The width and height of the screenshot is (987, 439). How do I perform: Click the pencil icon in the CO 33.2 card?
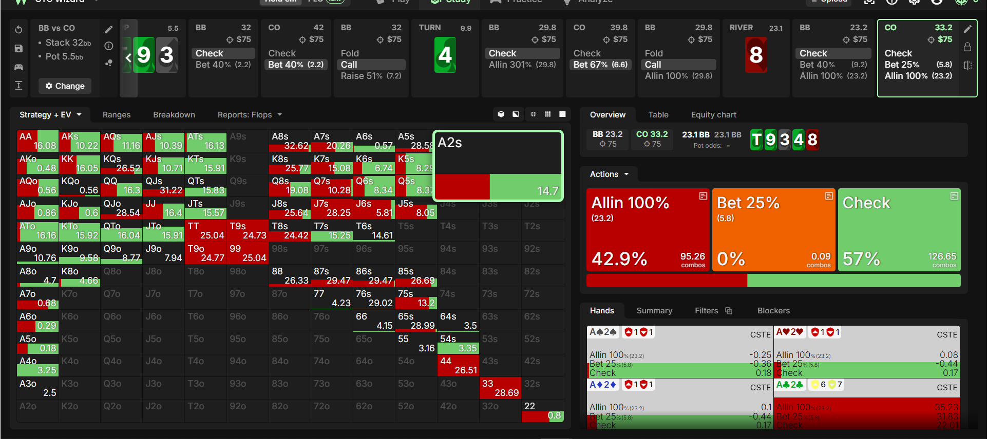(967, 29)
